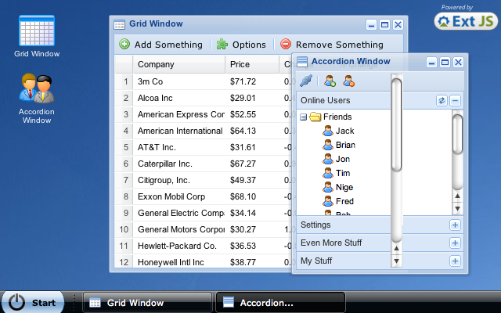
Task: Switch to Grid Window in taskbar
Action: pyautogui.click(x=148, y=302)
